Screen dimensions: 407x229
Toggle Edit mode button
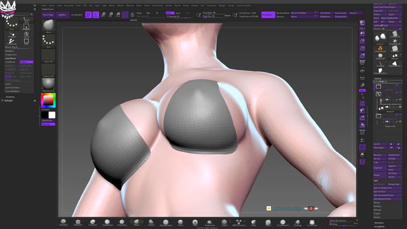coord(88,15)
